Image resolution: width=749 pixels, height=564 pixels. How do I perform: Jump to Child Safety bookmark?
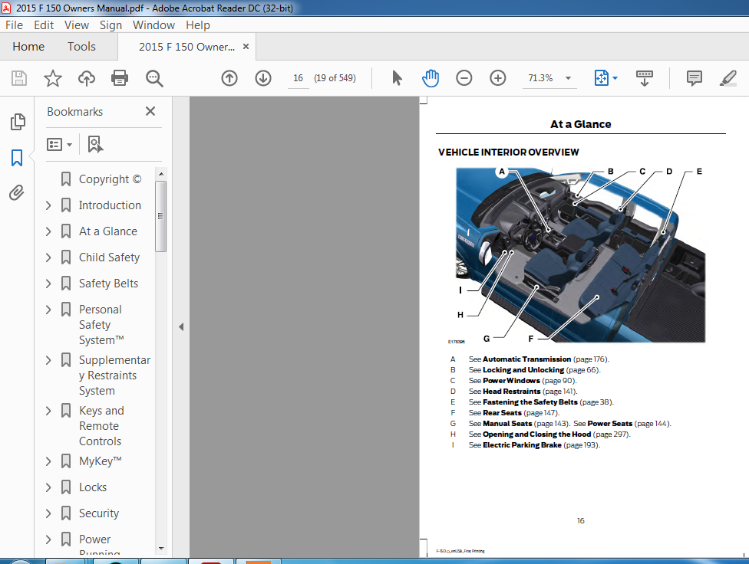point(110,257)
